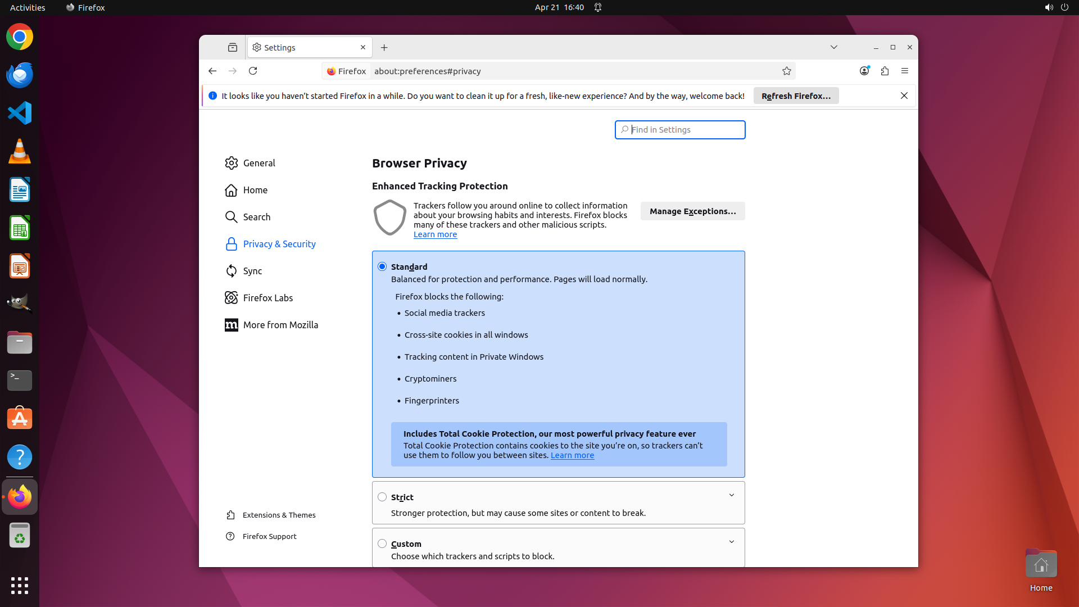Go back with the back arrow

212,71
